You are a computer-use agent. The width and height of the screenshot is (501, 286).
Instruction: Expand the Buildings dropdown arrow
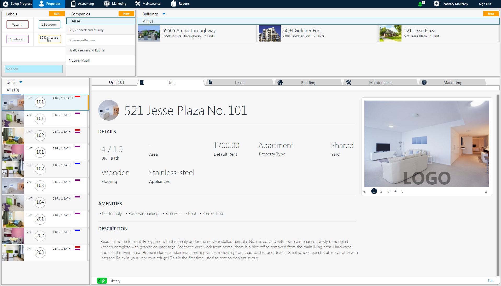point(164,14)
